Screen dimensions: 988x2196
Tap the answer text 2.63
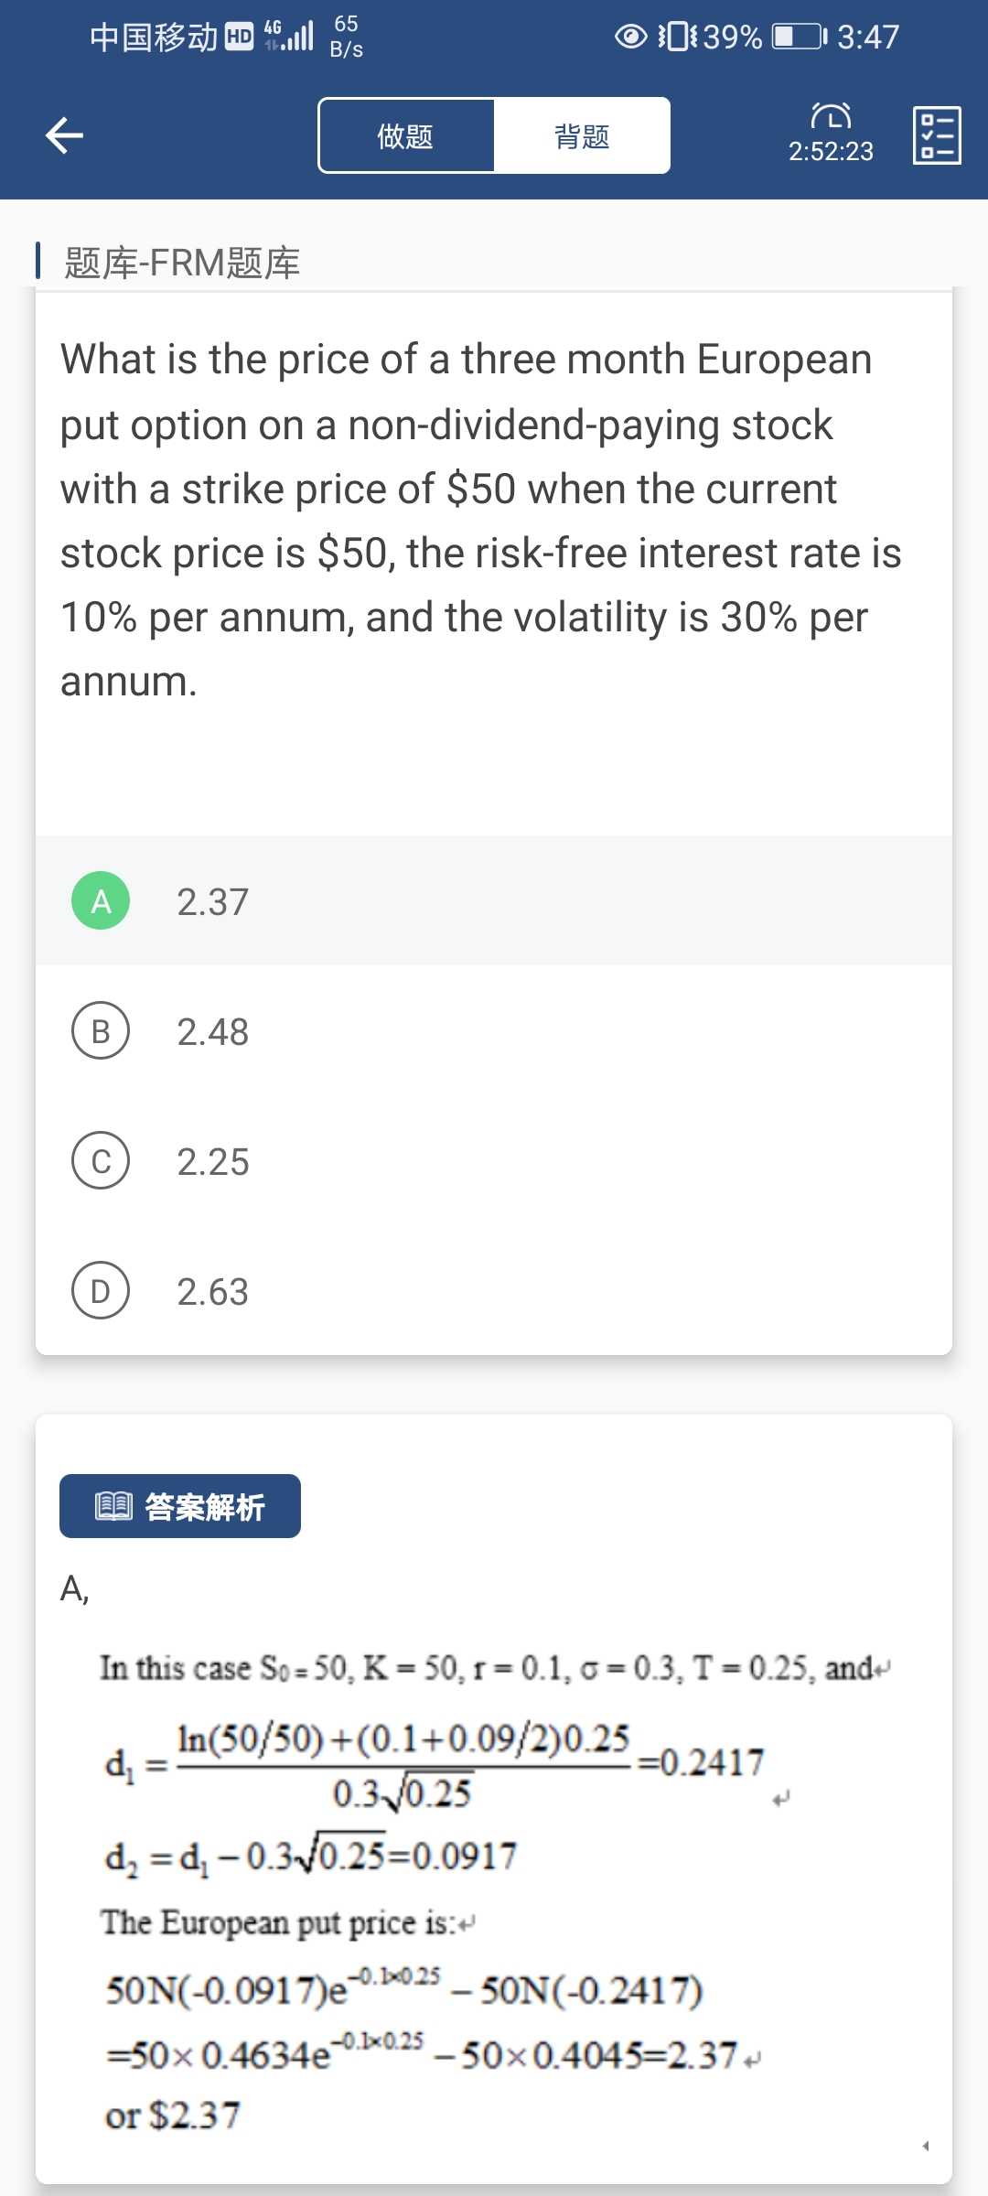212,1292
